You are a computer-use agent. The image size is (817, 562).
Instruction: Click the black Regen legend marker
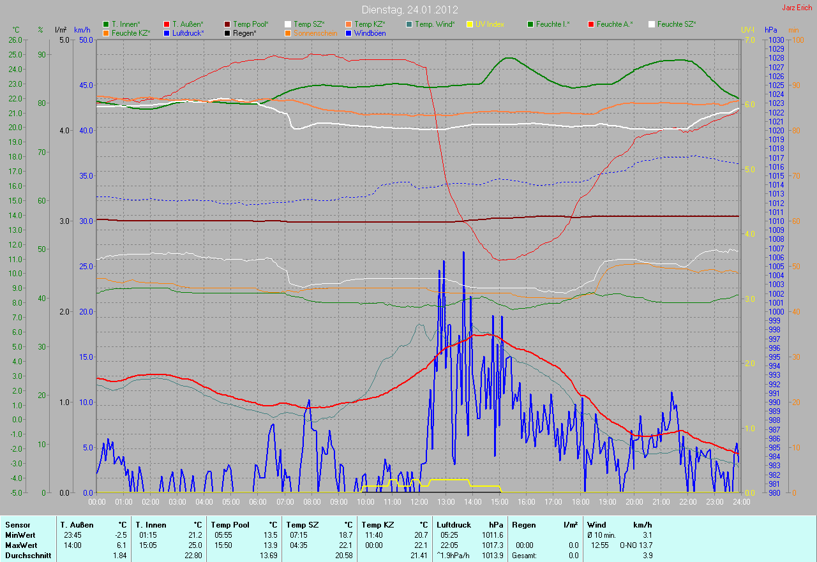228,33
